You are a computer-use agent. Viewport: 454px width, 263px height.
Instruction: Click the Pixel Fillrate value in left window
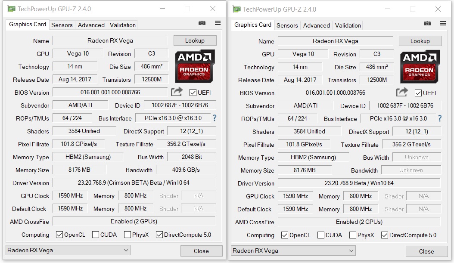(79, 144)
